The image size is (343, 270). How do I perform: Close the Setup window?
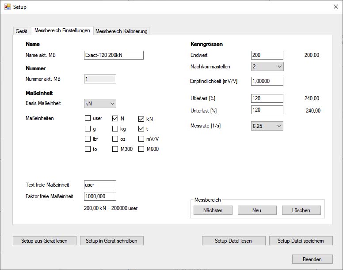[x=335, y=7]
